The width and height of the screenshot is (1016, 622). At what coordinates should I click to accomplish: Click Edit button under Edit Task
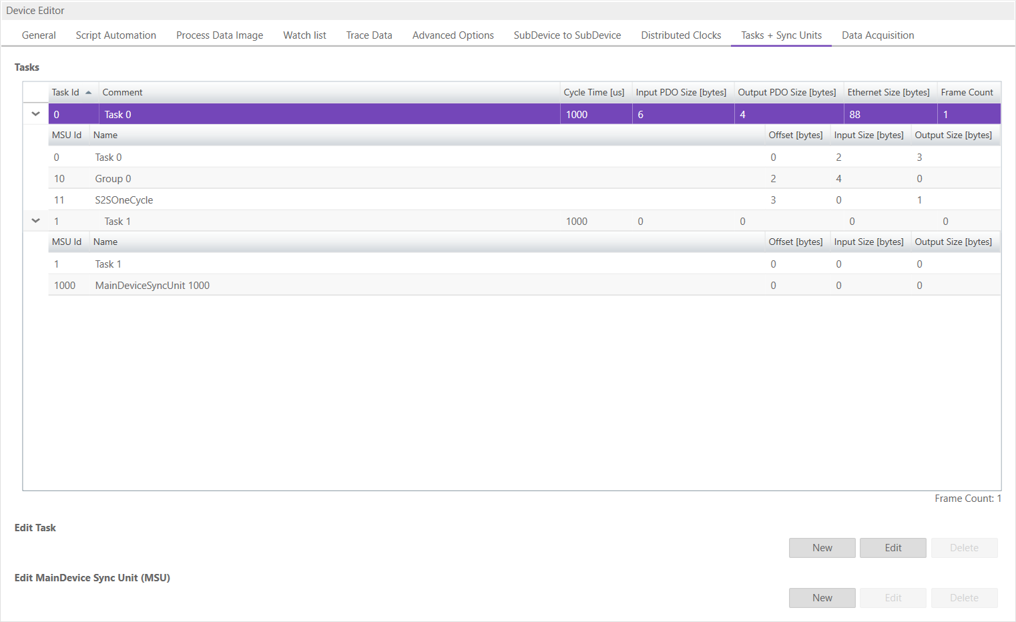click(893, 548)
